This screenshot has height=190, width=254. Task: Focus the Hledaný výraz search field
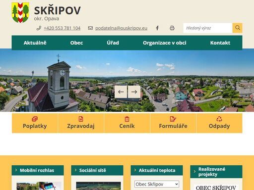(x=208, y=28)
